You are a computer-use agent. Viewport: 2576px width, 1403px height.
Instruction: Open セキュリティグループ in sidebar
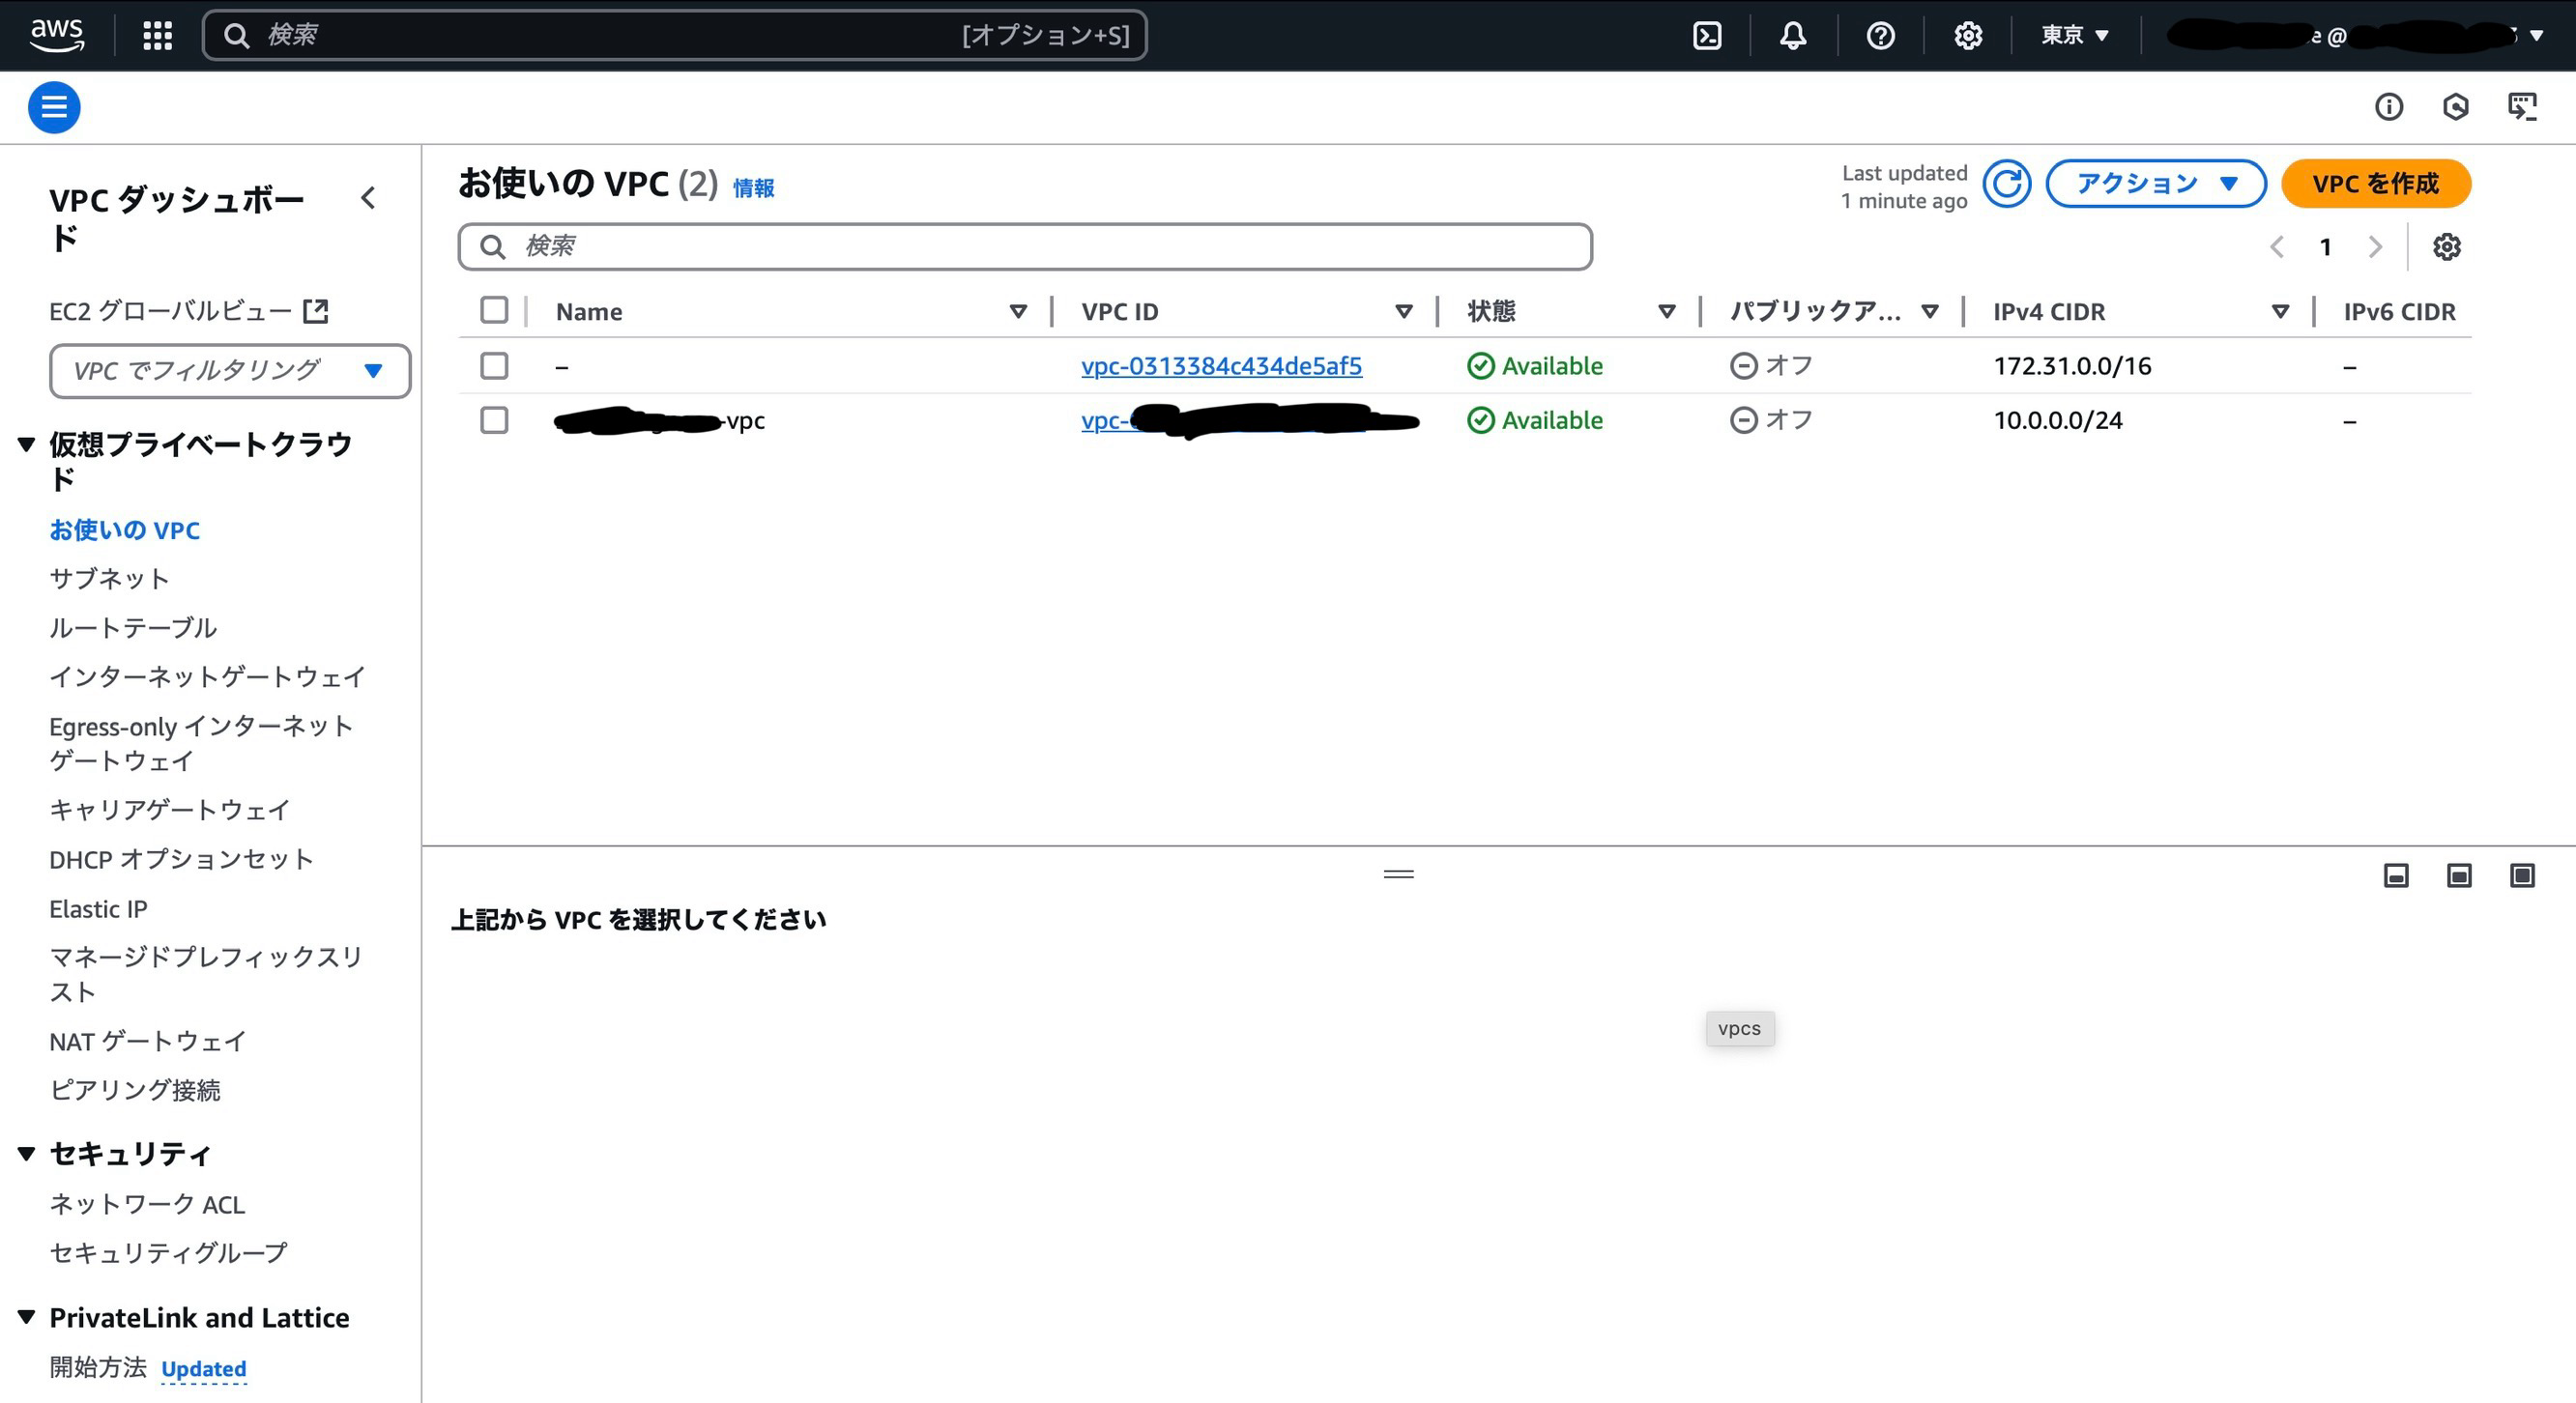pyautogui.click(x=168, y=1252)
